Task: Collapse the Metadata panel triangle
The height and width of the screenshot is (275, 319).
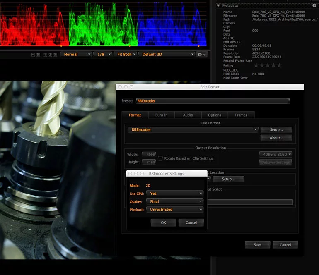Action: pos(218,5)
